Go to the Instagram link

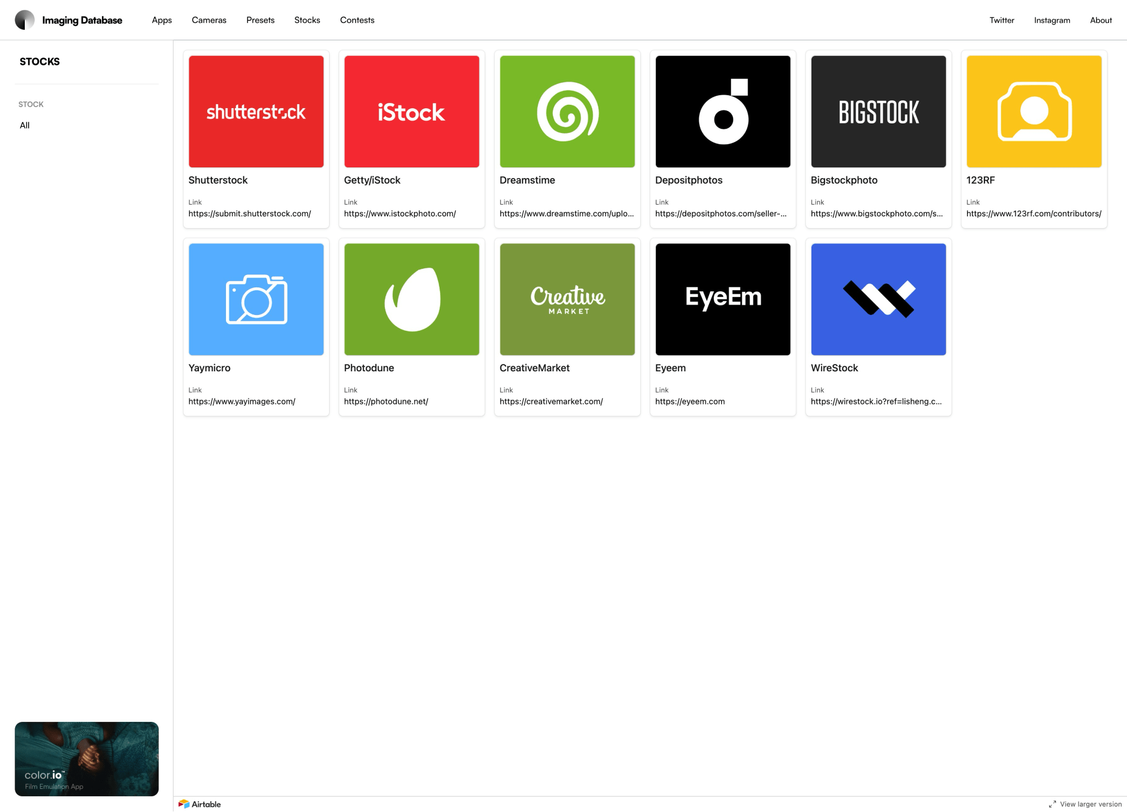[x=1052, y=20]
